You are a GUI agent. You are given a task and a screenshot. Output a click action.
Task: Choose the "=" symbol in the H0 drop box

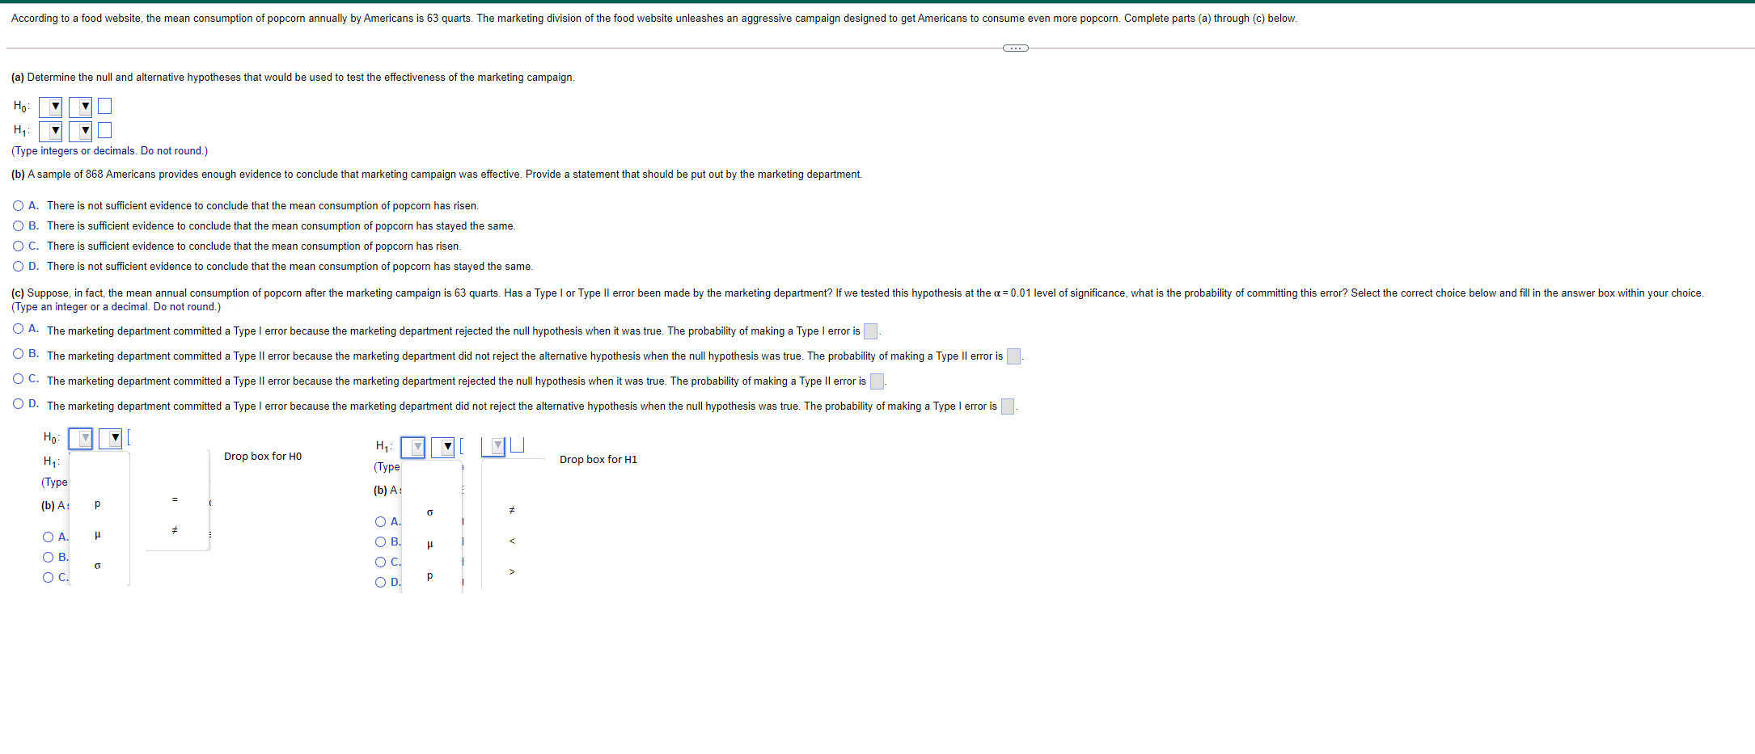pyautogui.click(x=175, y=500)
